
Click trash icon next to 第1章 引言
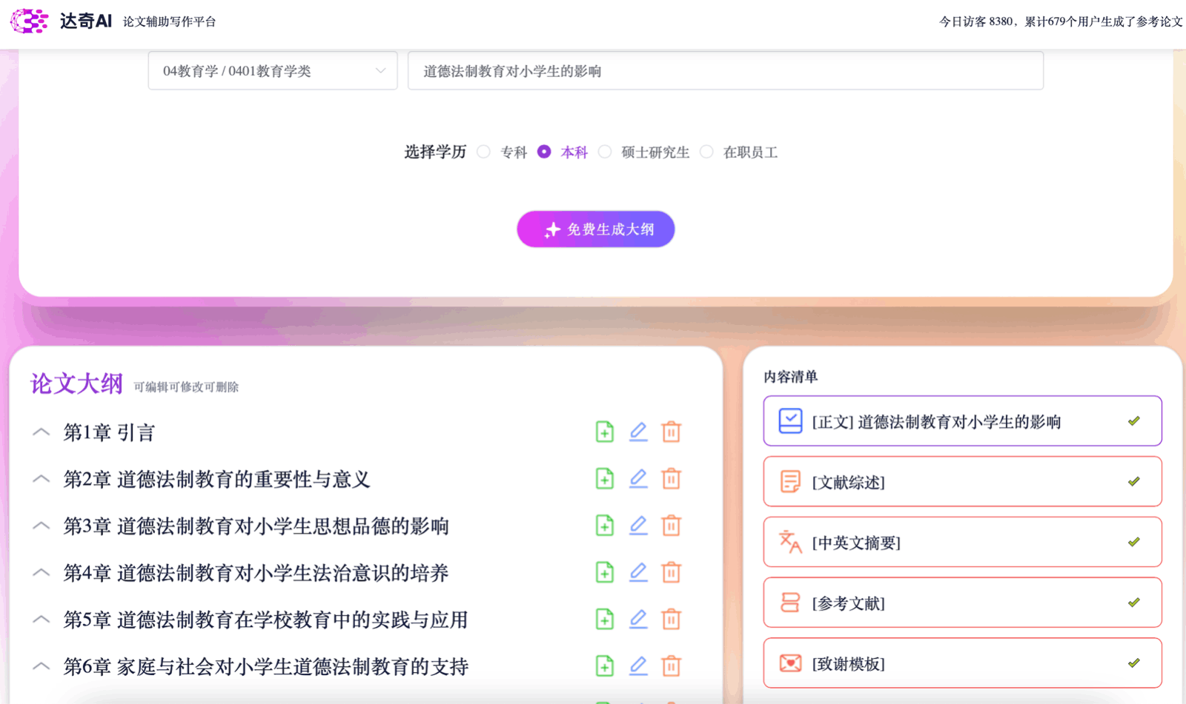point(671,432)
